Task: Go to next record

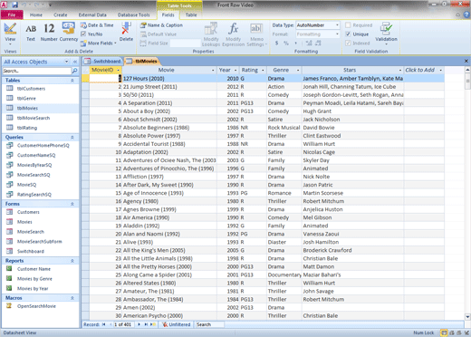Action: (x=139, y=324)
